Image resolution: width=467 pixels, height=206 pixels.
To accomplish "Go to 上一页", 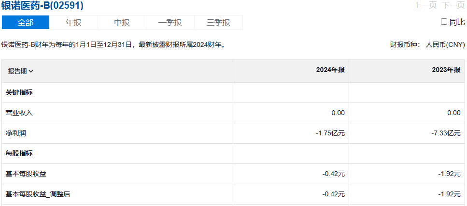I will point(425,5).
